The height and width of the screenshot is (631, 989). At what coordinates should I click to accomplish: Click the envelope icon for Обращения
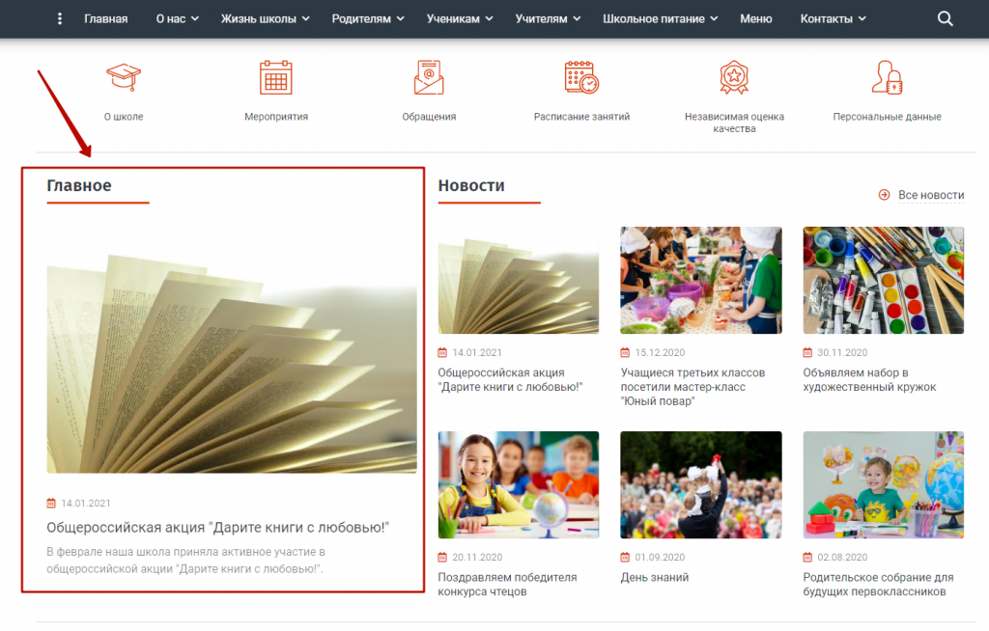click(x=429, y=77)
